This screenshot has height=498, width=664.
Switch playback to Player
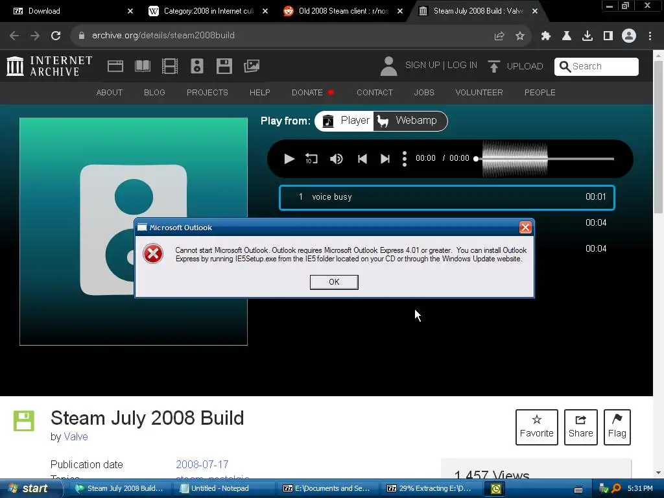345,121
